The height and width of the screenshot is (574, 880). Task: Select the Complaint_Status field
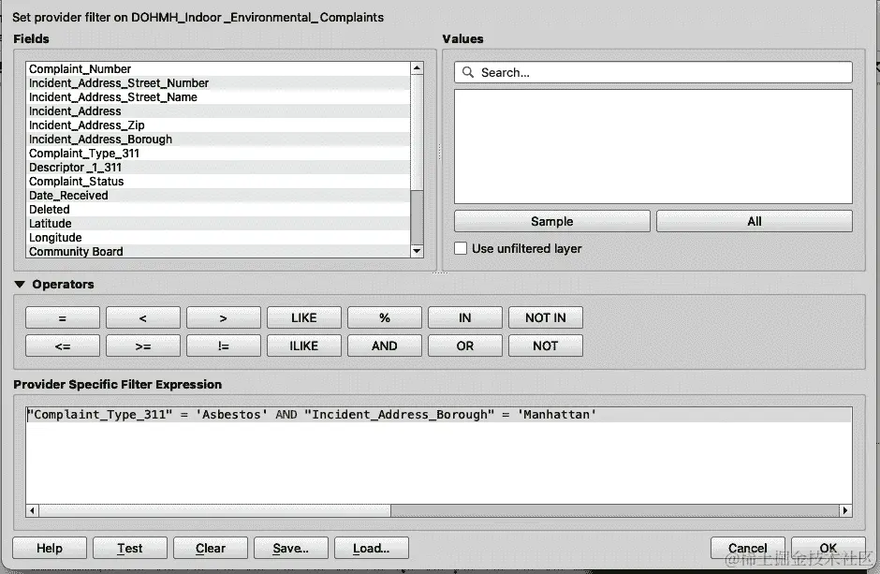click(218, 181)
